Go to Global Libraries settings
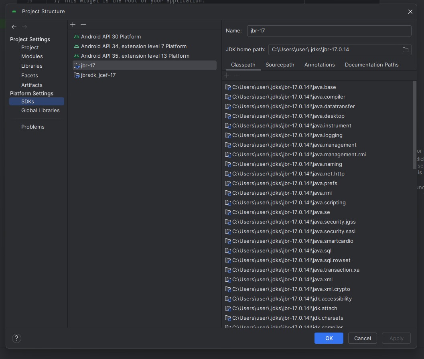 click(x=40, y=110)
